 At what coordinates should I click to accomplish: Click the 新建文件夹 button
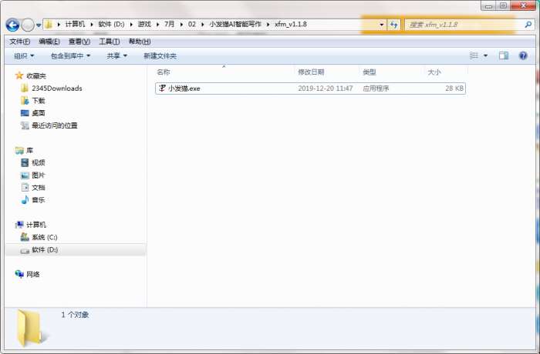click(x=160, y=55)
